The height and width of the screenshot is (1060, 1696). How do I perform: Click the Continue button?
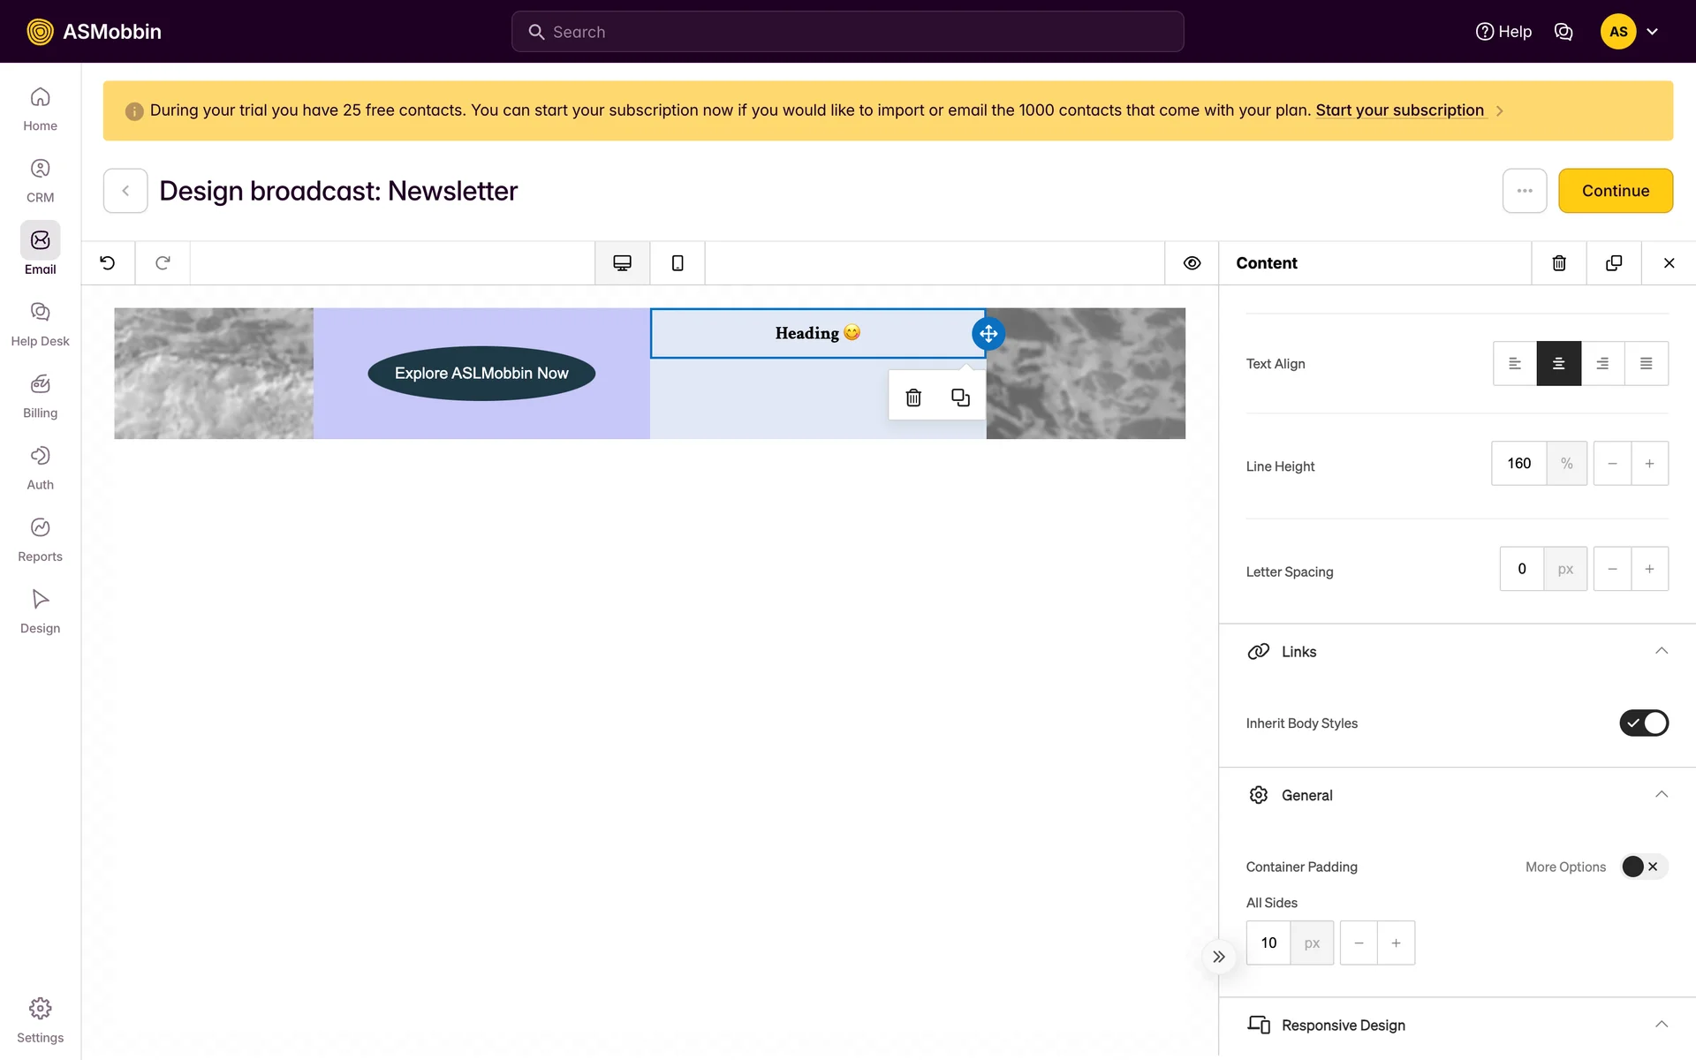[1615, 191]
